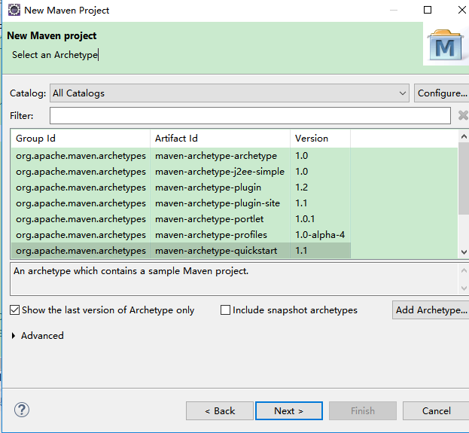Click the Configure... button
Image resolution: width=469 pixels, height=433 pixels.
pyautogui.click(x=442, y=93)
